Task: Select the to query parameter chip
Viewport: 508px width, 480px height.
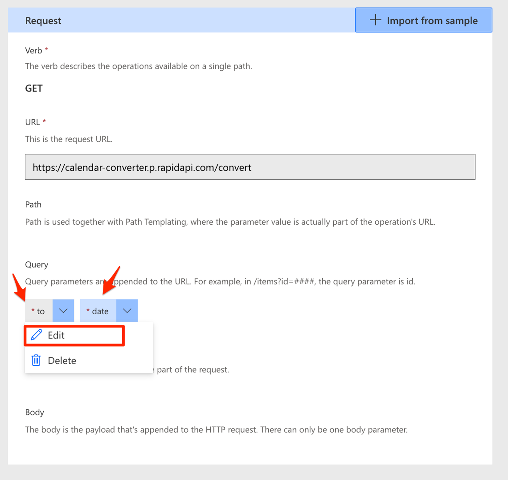Action: coord(38,310)
